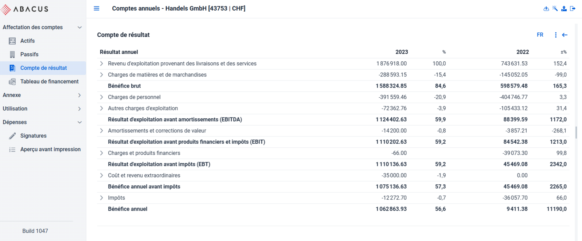
Task: Open the Signatures page
Action: pos(43,136)
